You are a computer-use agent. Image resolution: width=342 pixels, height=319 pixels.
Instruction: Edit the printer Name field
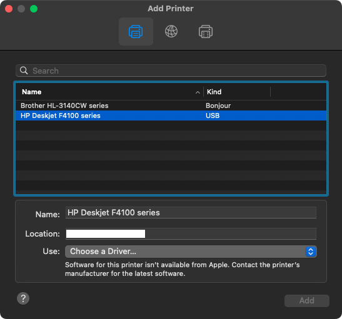pyautogui.click(x=191, y=212)
